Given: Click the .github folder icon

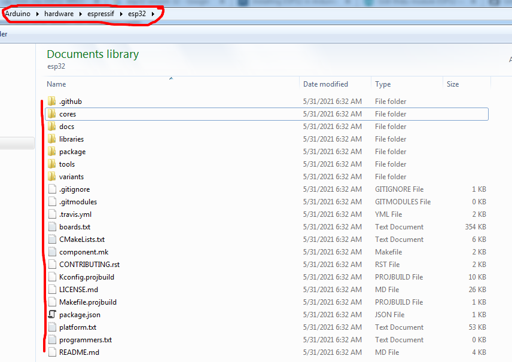Looking at the screenshot, I should coord(52,102).
